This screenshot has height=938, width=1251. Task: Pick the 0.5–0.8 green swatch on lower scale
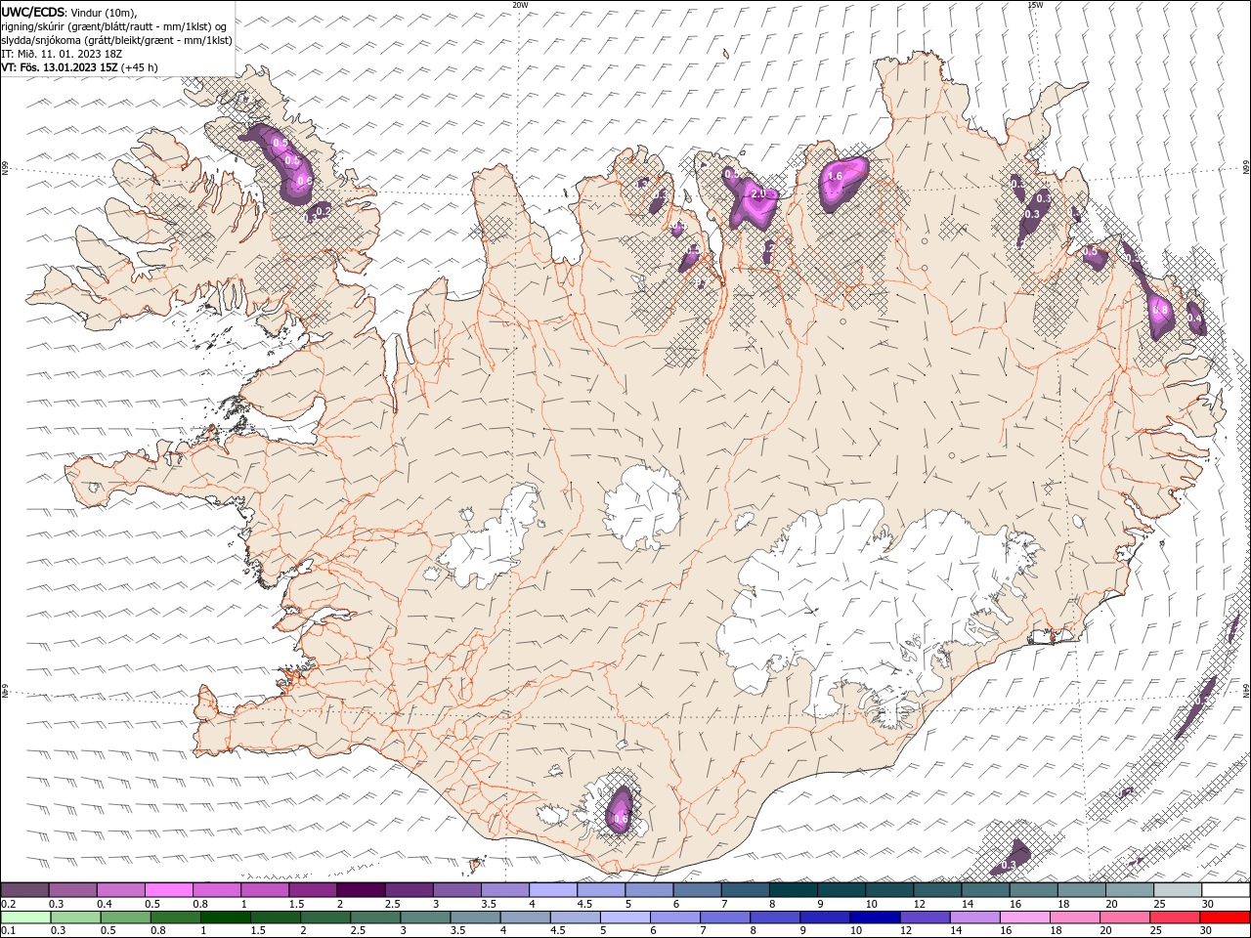[126, 917]
